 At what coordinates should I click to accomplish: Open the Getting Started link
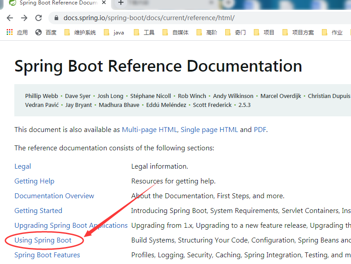pos(39,210)
